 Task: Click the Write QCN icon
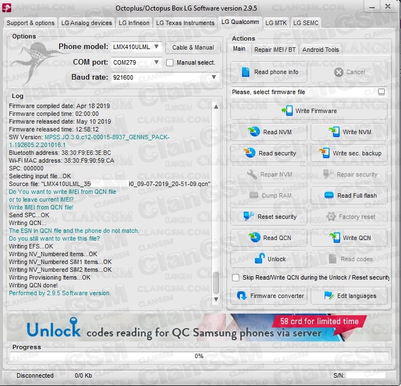tap(334, 238)
